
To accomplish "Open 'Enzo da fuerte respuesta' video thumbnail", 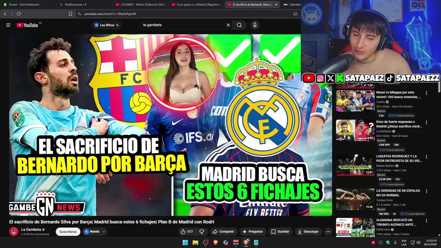I will tap(355, 130).
